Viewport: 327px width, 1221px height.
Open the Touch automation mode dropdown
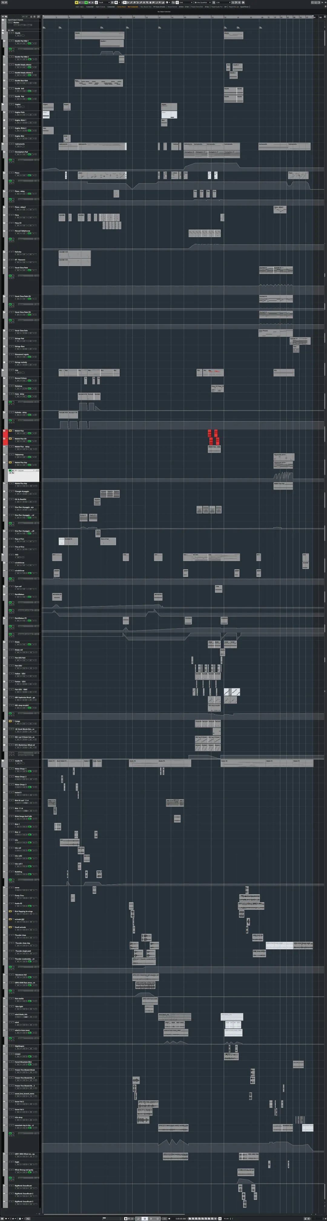pos(104,2)
